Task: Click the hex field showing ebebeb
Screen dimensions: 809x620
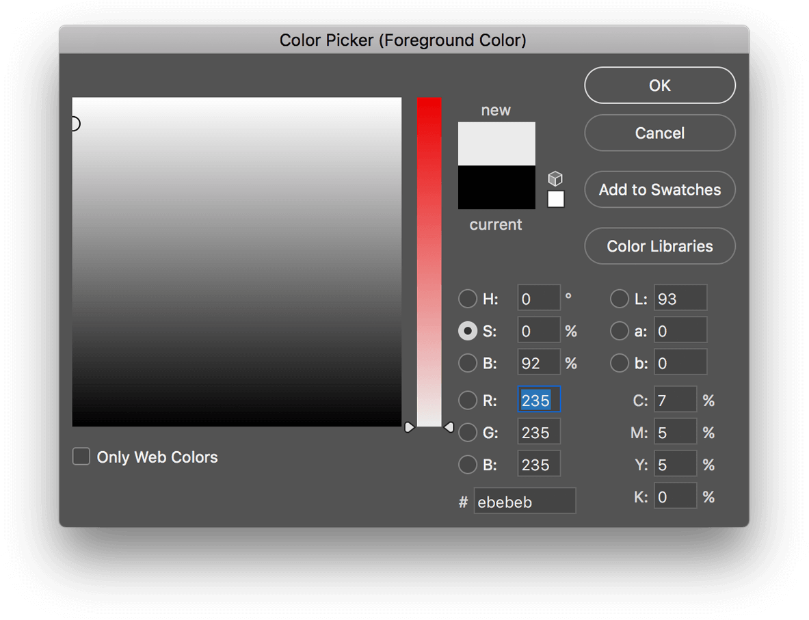Action: point(525,501)
